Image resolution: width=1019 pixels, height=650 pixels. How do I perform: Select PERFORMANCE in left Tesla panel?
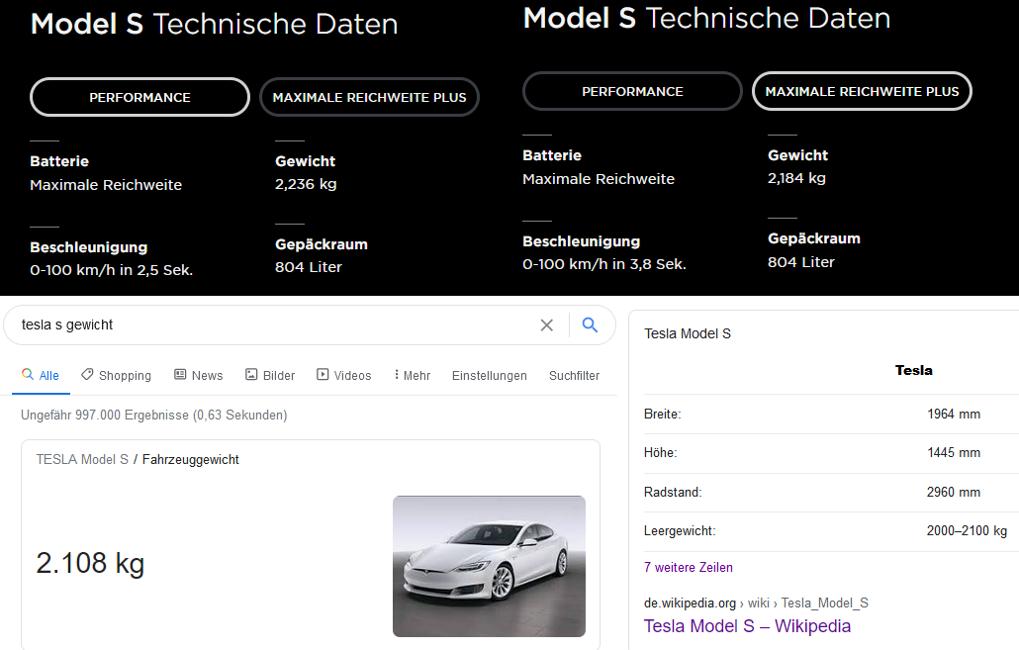tap(139, 98)
